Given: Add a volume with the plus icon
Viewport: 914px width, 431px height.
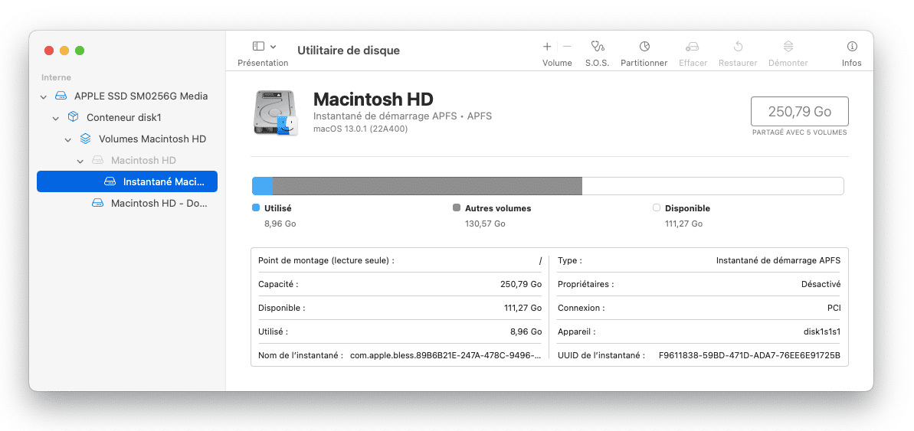Looking at the screenshot, I should coord(547,47).
